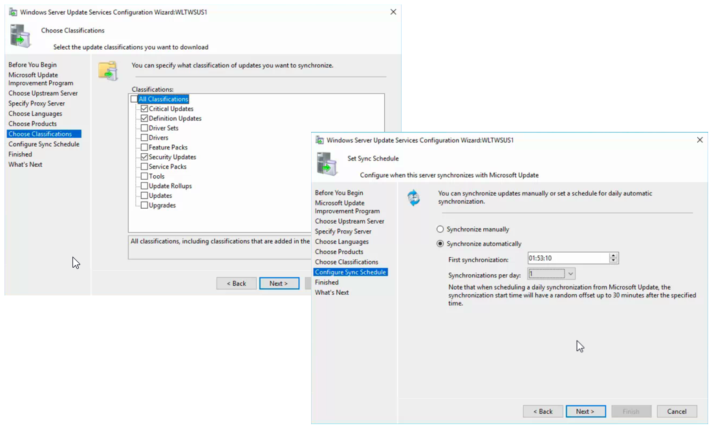The image size is (714, 428).
Task: Go to Before You Begin in Classifications window
Action: pos(32,65)
